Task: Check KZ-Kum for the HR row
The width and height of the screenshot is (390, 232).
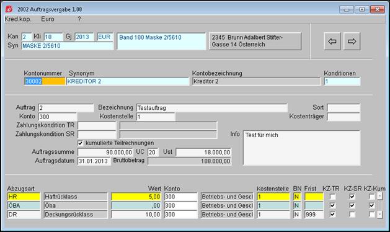Action: 371,197
